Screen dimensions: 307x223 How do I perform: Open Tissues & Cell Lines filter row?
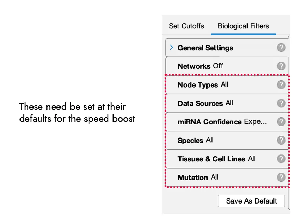[216, 159]
